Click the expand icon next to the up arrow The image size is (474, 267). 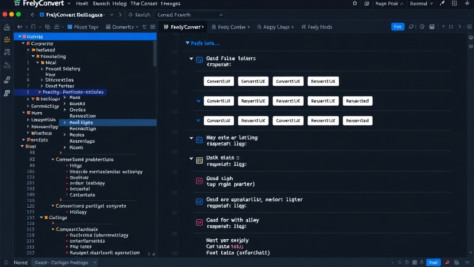(x=451, y=26)
